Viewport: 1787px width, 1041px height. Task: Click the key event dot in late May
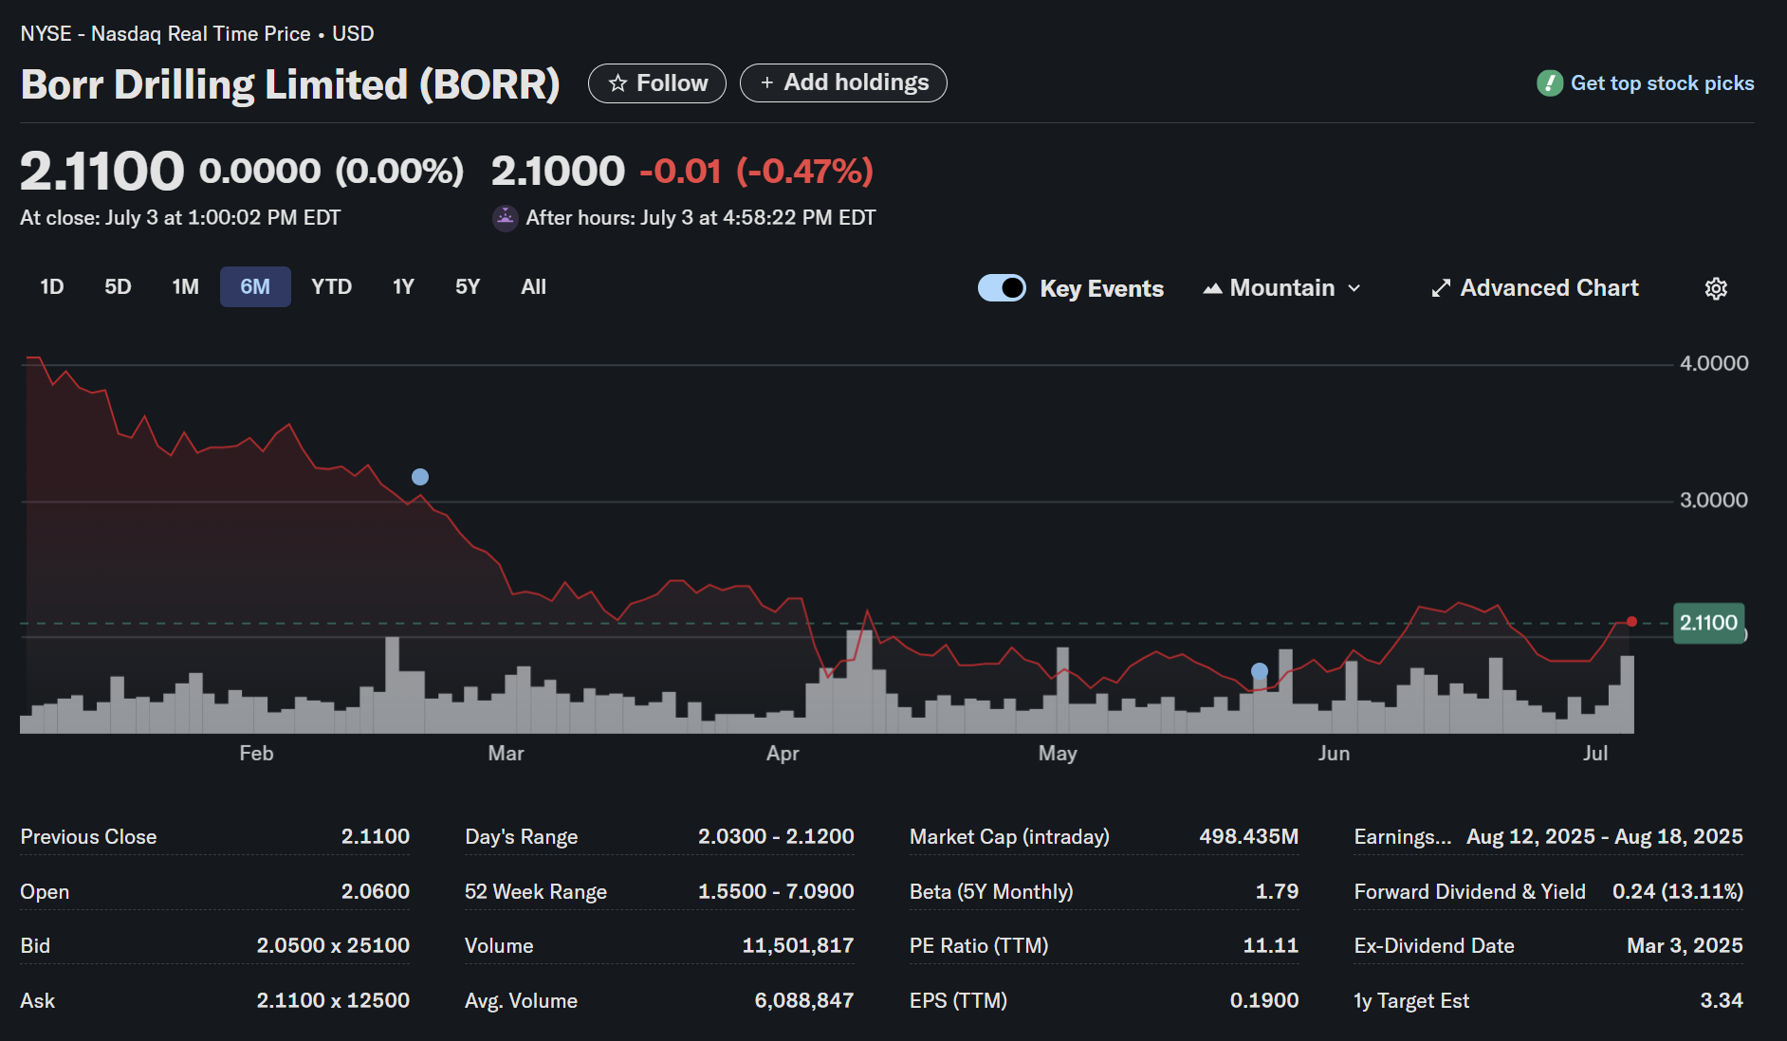(x=1260, y=671)
